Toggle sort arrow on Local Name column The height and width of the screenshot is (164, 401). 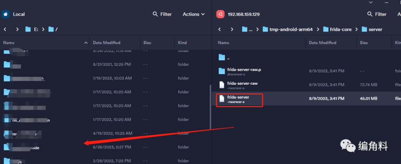click(x=86, y=43)
